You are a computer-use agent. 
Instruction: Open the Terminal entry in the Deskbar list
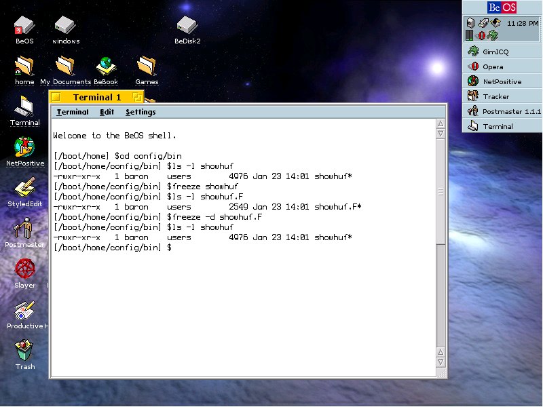(x=502, y=126)
